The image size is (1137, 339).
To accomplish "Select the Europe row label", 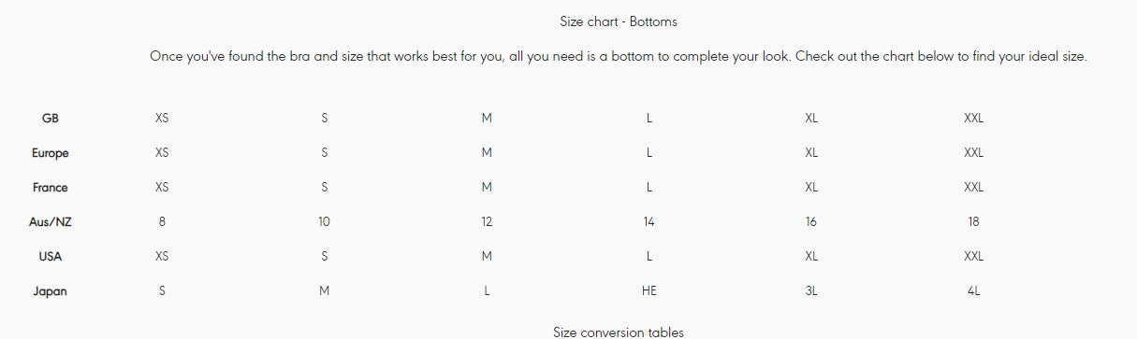I will 51,153.
